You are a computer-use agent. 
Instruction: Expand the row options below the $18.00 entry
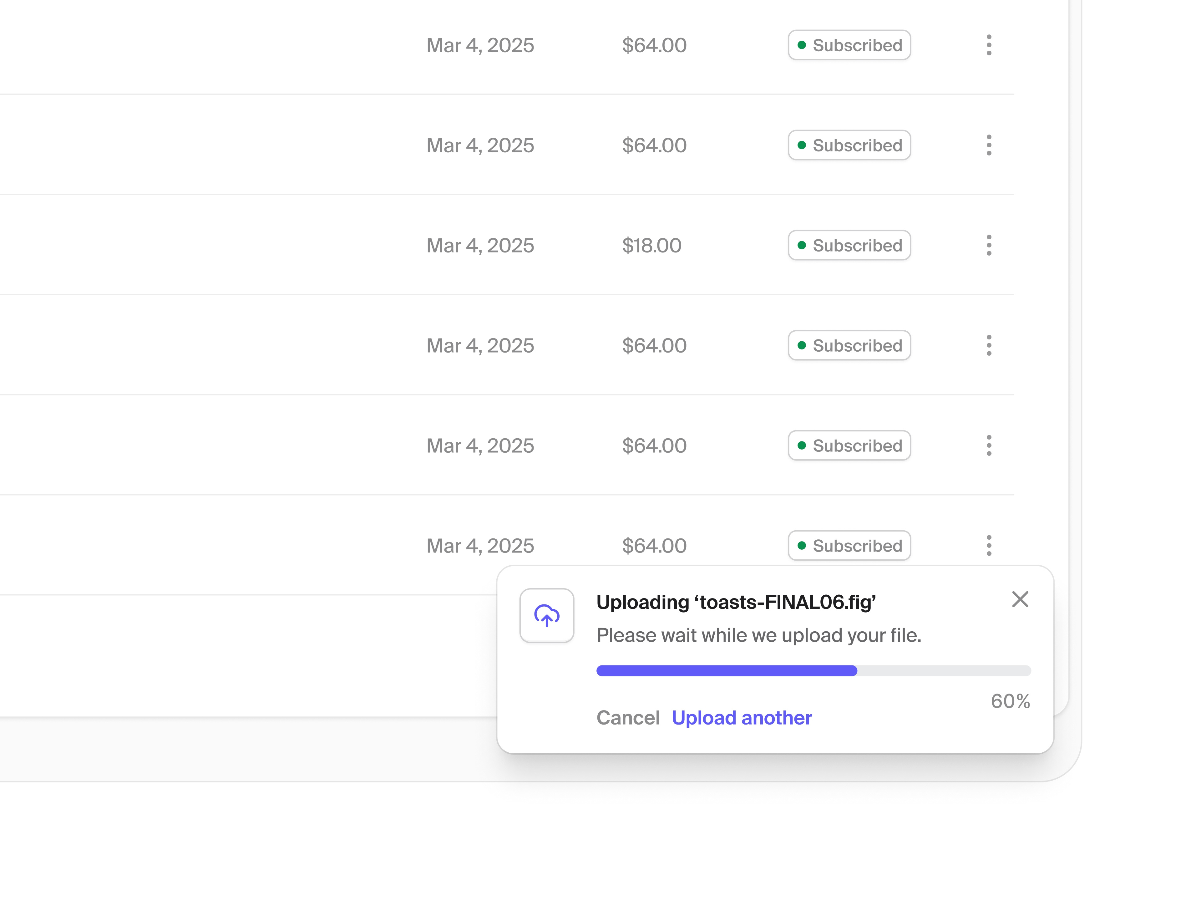point(989,345)
